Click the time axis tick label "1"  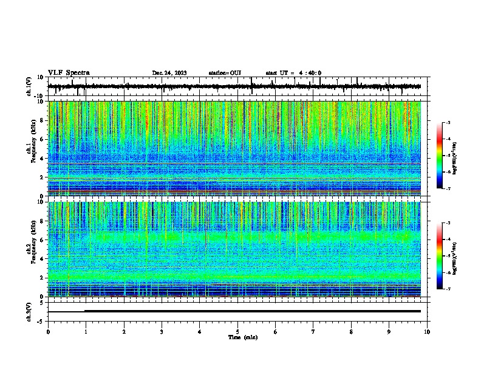coord(86,332)
